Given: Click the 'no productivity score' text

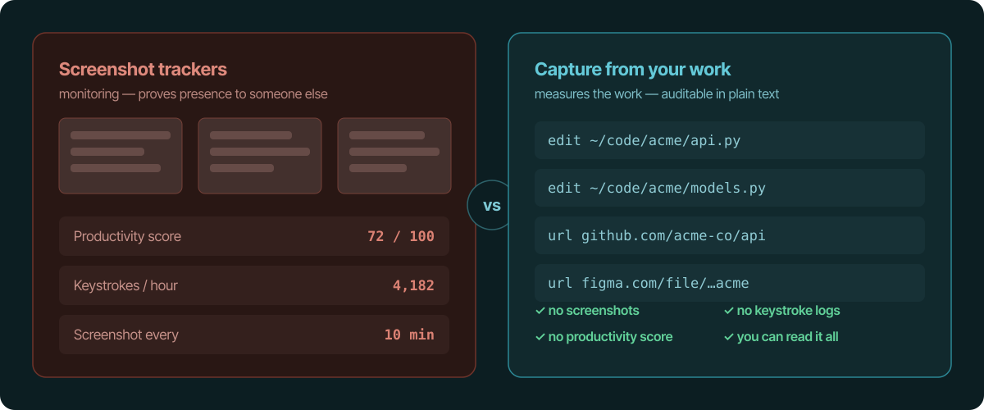Looking at the screenshot, I should 610,337.
